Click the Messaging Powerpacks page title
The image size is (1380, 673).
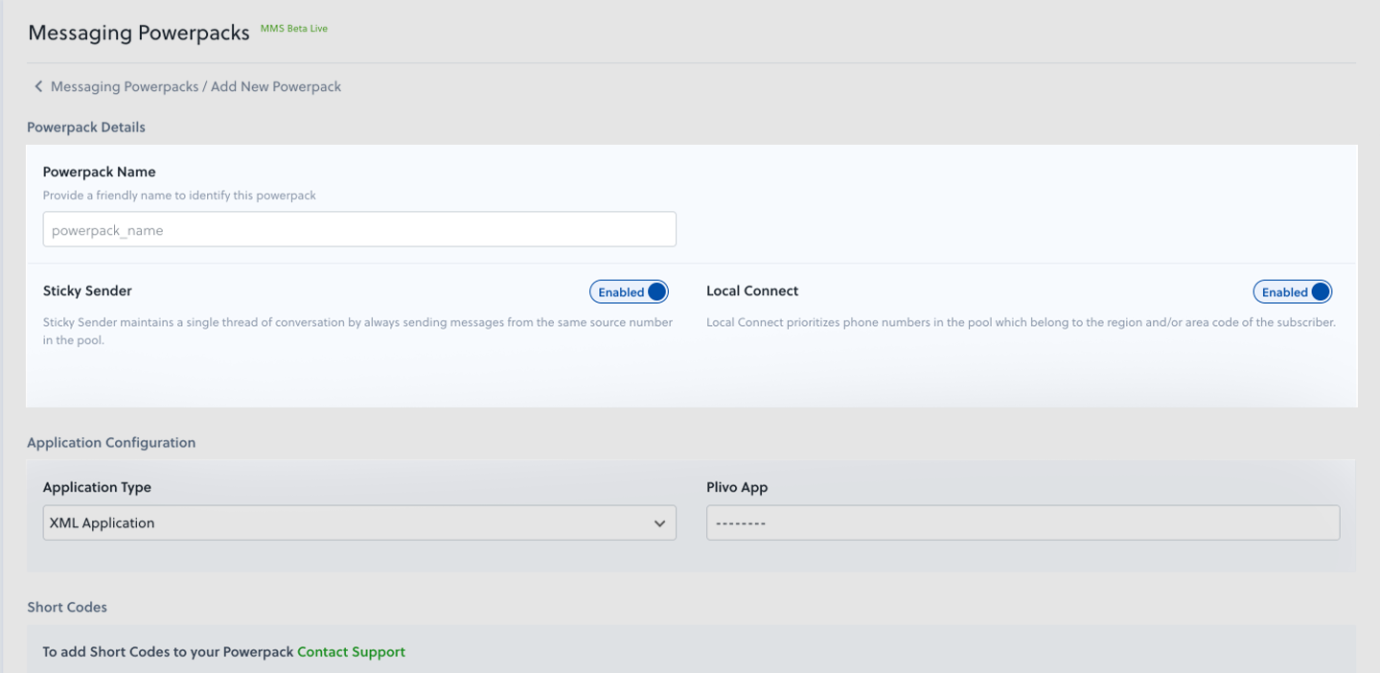click(x=139, y=33)
